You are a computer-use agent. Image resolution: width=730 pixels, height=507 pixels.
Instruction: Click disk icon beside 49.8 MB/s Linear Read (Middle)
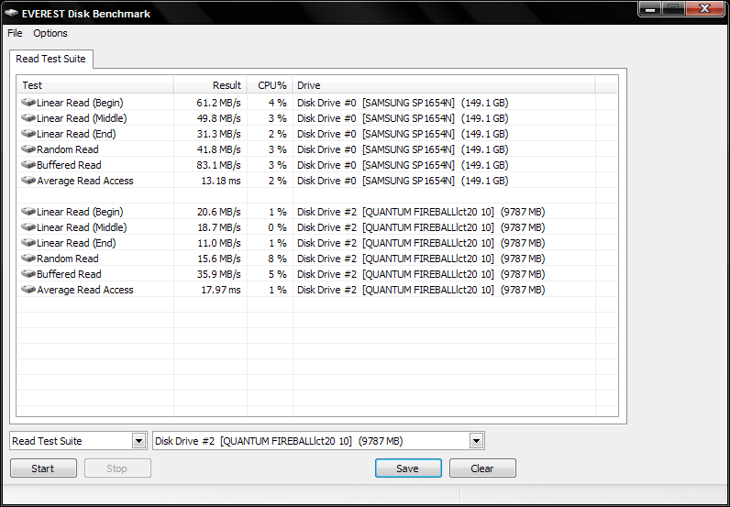click(28, 117)
